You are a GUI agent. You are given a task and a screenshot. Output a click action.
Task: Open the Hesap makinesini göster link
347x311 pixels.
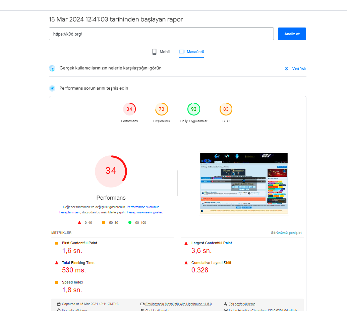point(145,212)
